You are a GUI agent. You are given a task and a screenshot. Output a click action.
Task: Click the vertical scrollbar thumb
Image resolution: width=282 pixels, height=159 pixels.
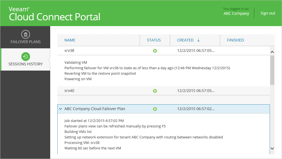tap(272, 70)
